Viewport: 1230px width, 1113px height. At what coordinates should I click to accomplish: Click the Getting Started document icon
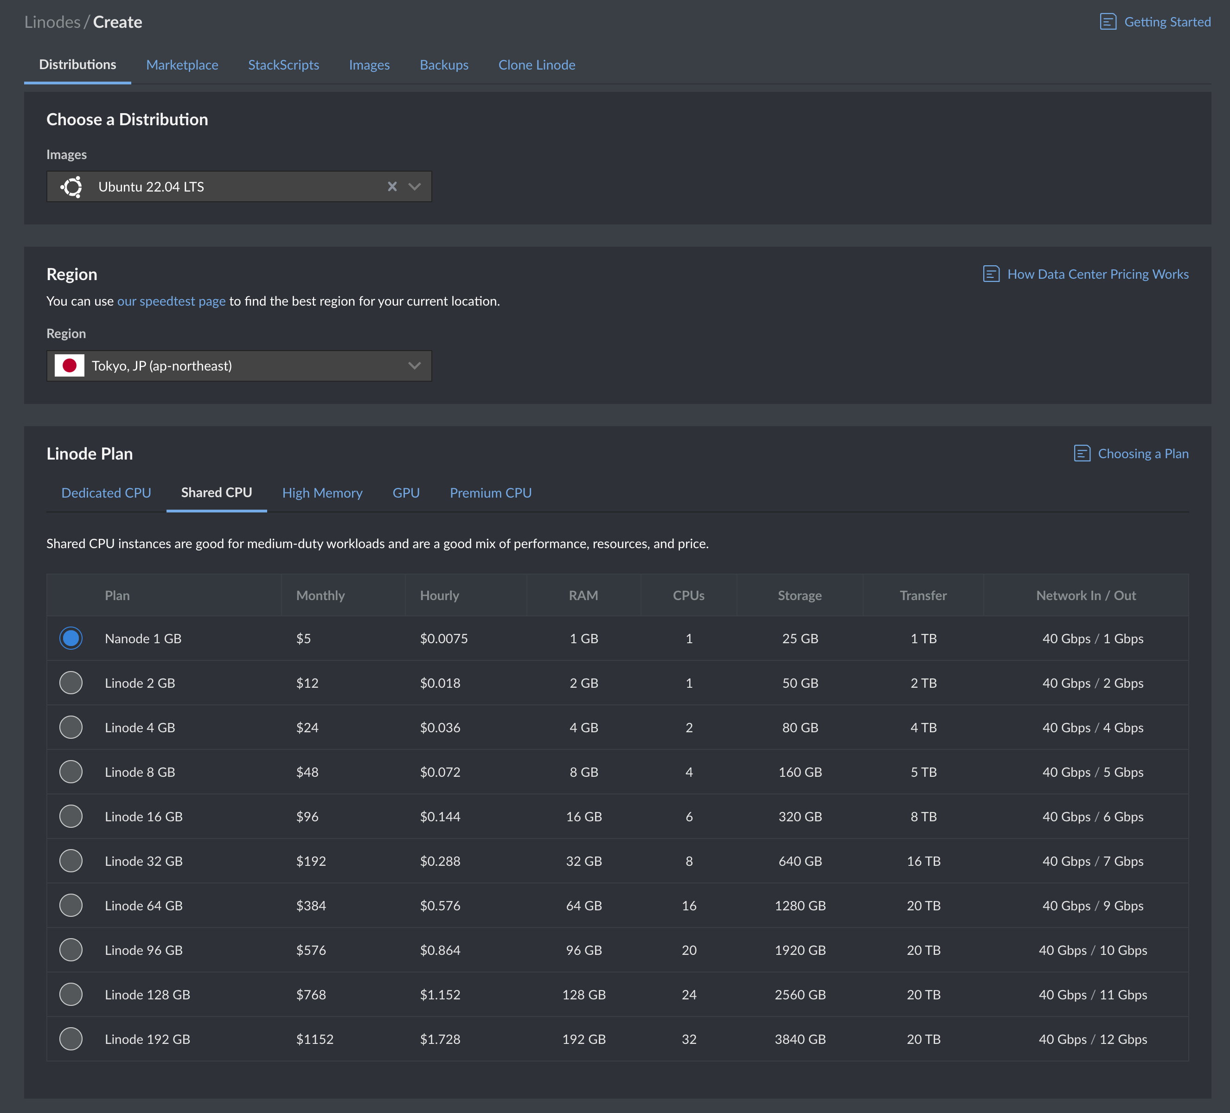(x=1108, y=22)
